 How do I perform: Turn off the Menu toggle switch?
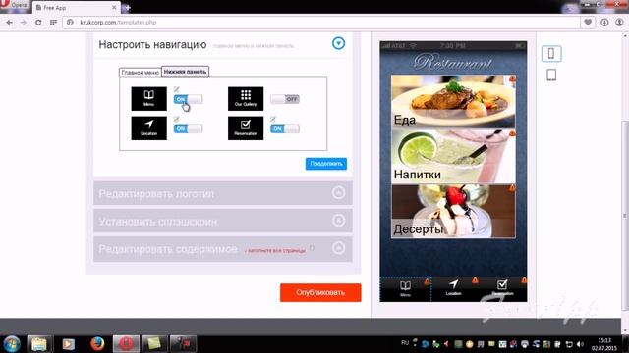(188, 99)
